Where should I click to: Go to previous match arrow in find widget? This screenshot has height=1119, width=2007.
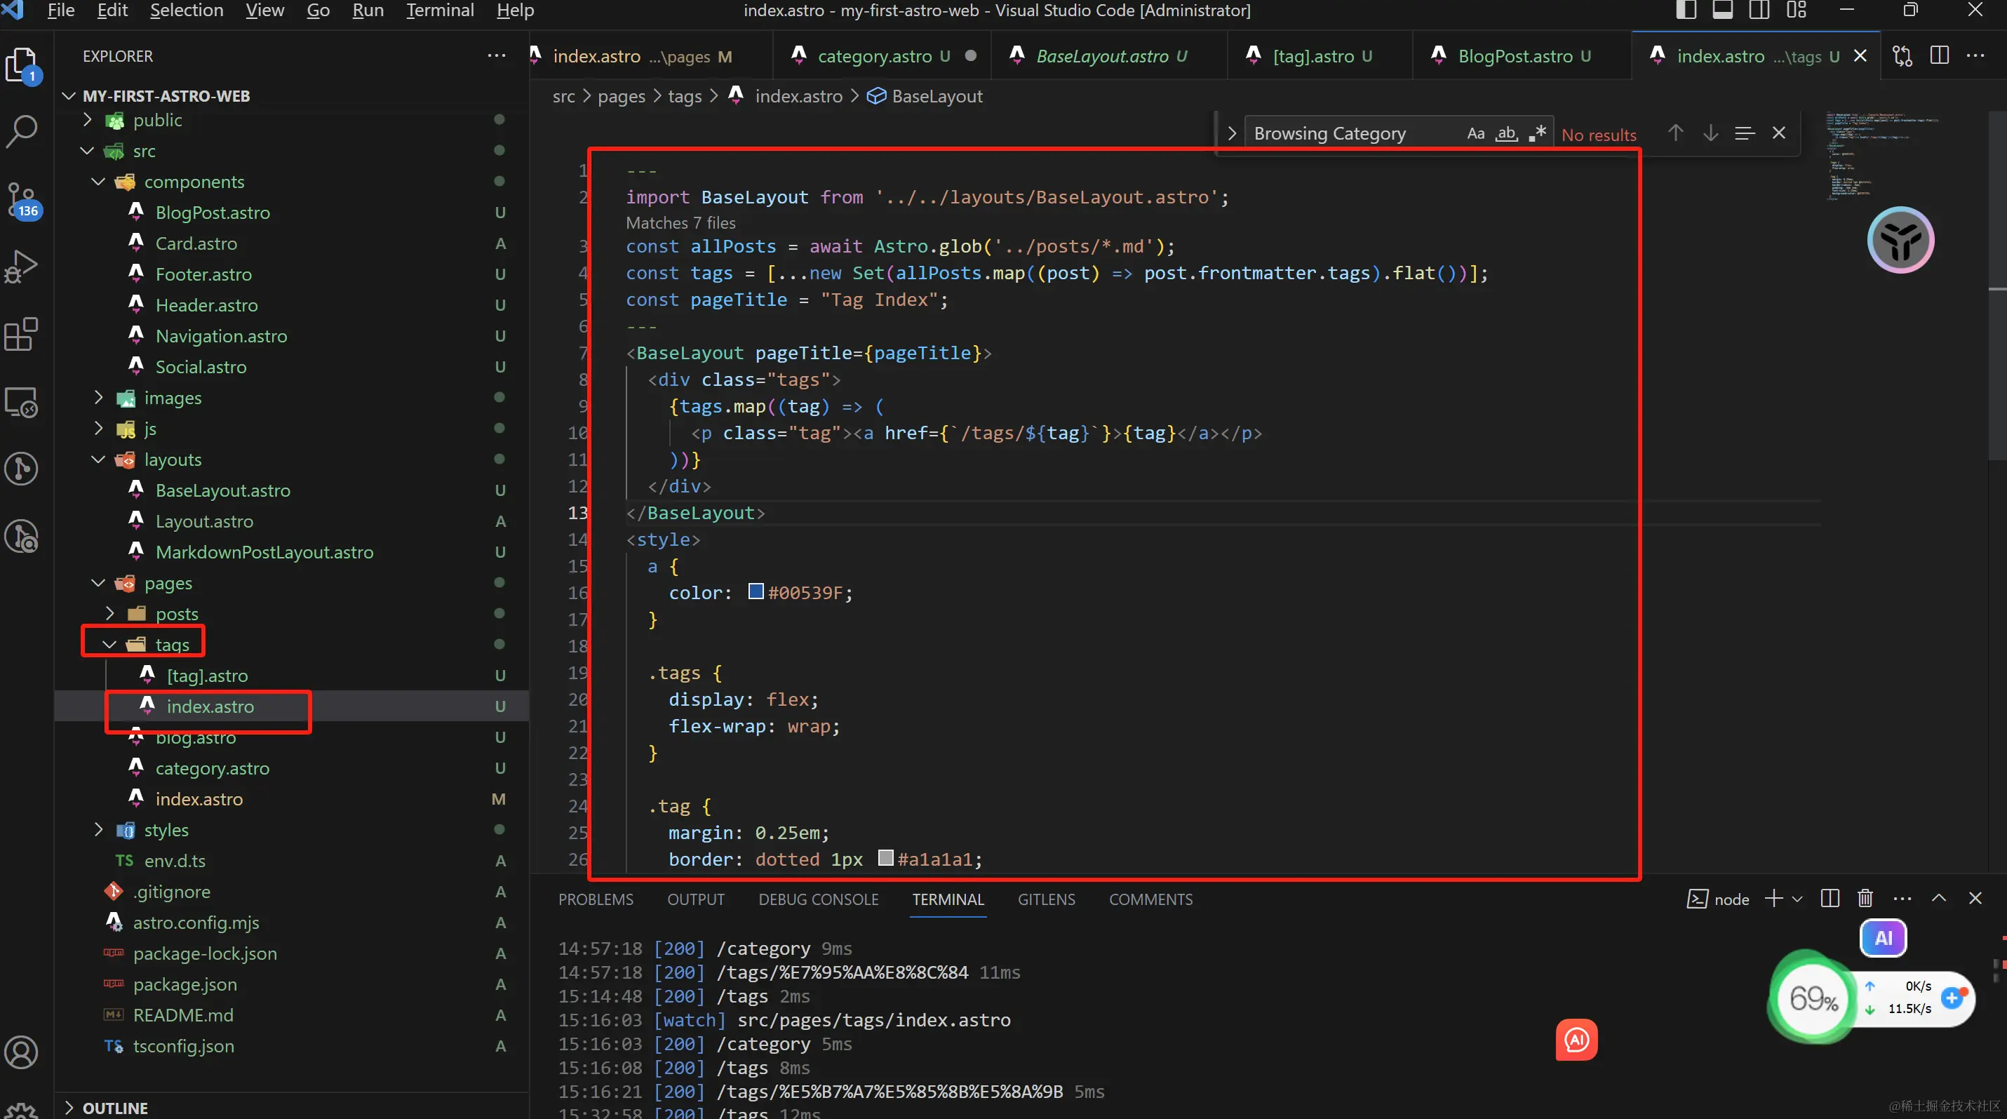(1675, 133)
